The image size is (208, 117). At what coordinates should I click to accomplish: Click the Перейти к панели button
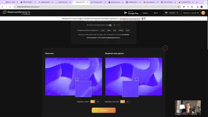pos(190,13)
